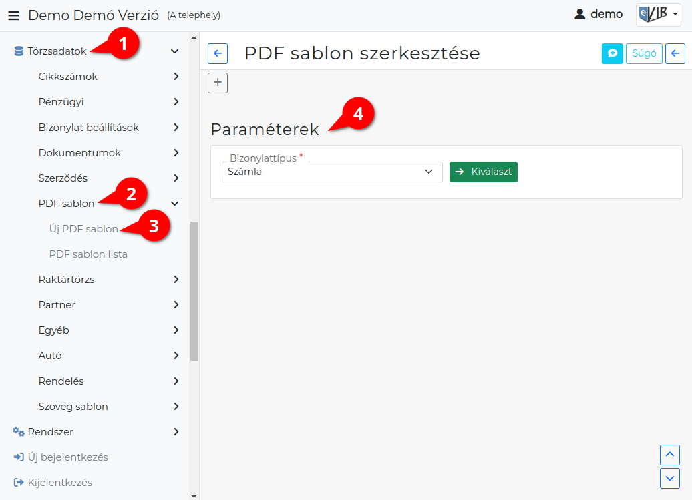Open the Partner menu item
Viewport: 692px width, 500px height.
coord(57,305)
